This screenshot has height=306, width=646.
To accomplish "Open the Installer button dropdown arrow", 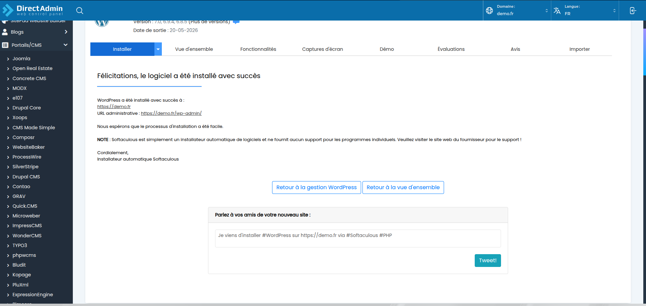I will (158, 49).
